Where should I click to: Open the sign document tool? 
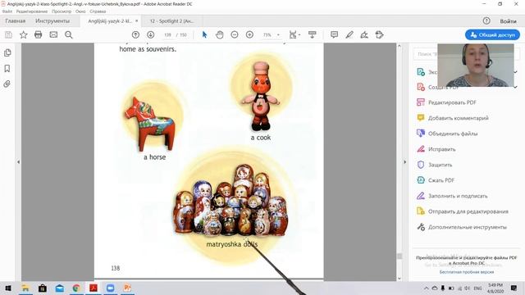[364, 34]
